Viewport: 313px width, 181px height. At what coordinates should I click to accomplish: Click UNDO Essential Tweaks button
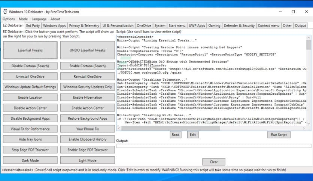click(88, 50)
